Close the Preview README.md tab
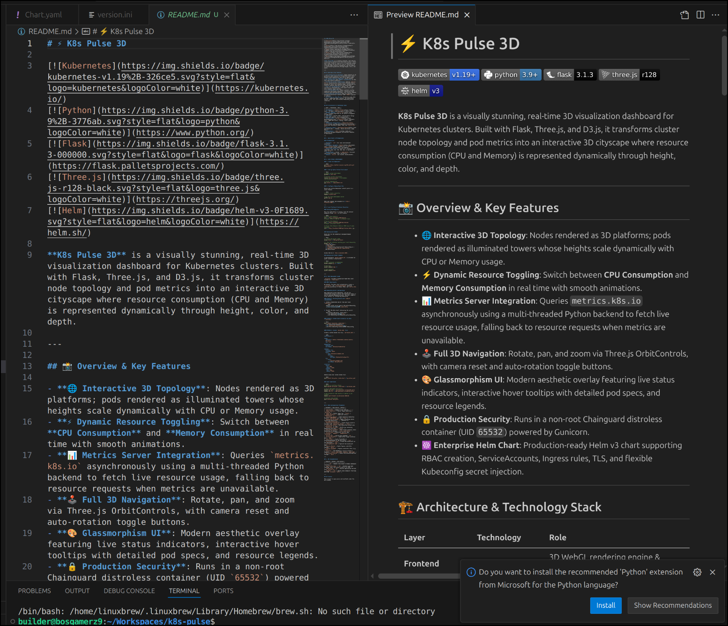 click(x=467, y=15)
